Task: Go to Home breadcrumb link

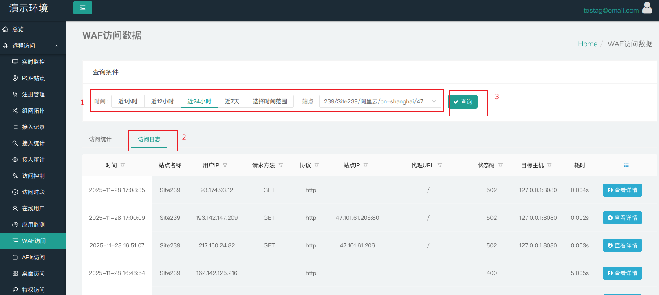Action: point(588,44)
